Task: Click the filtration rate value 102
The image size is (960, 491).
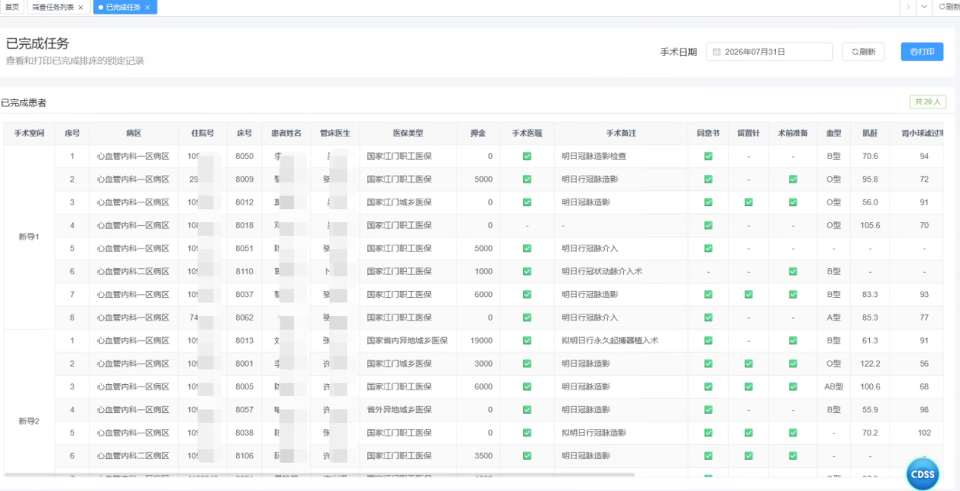Action: 924,433
